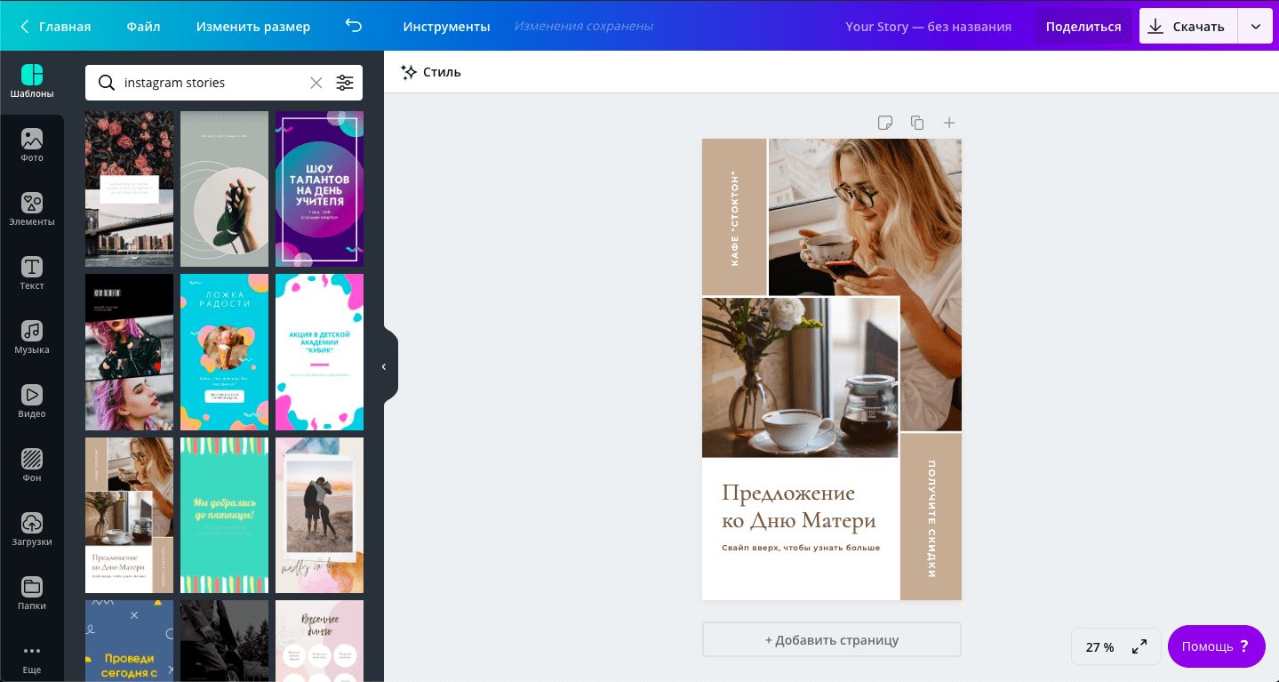Click the undo arrow icon
Screen dimensions: 1279x682
pos(354,26)
